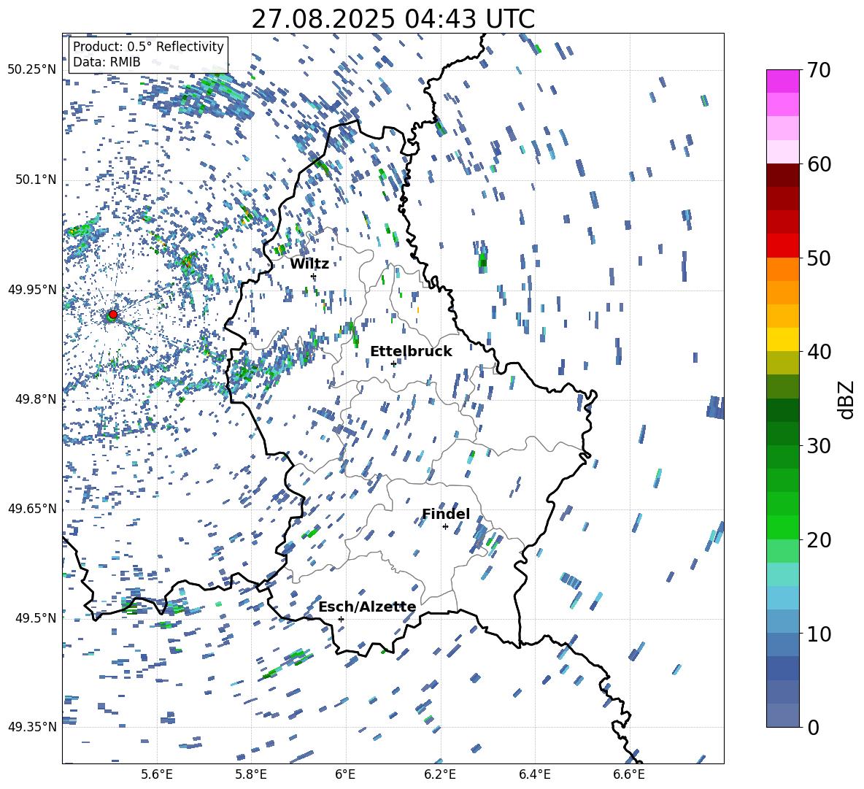Viewport: 864px width, 789px height.
Task: Click the 49.8°N latitude label
Action: point(36,399)
